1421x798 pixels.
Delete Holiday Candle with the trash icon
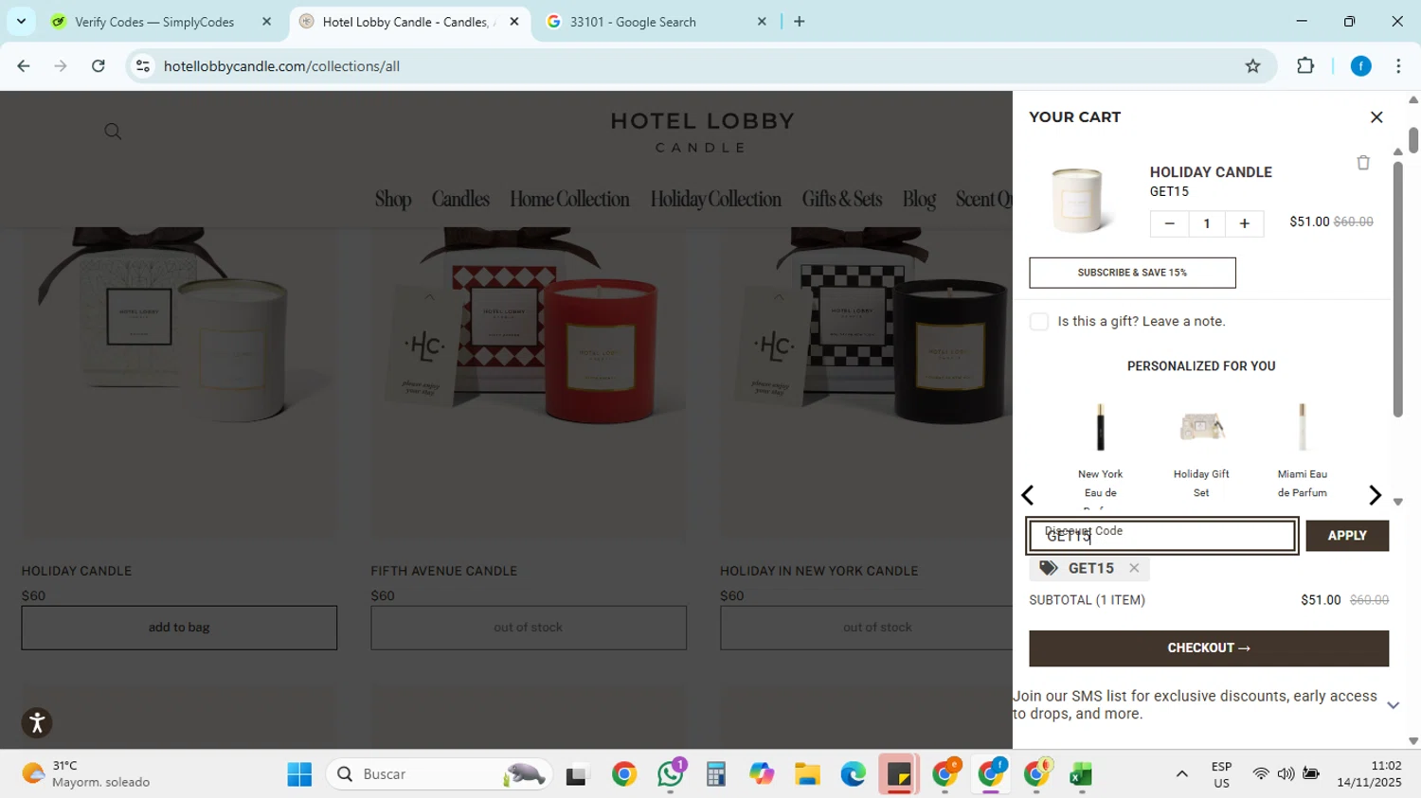pyautogui.click(x=1363, y=163)
